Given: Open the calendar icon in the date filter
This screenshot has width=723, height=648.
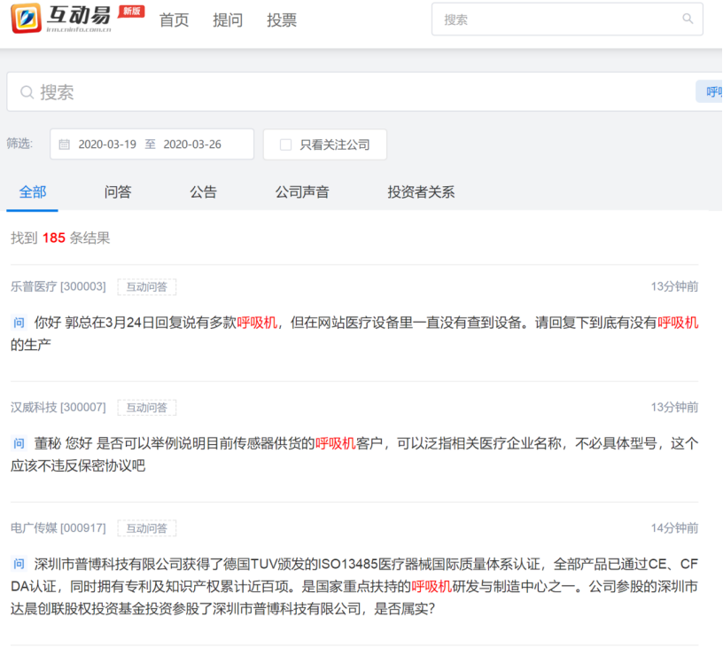Looking at the screenshot, I should 62,144.
